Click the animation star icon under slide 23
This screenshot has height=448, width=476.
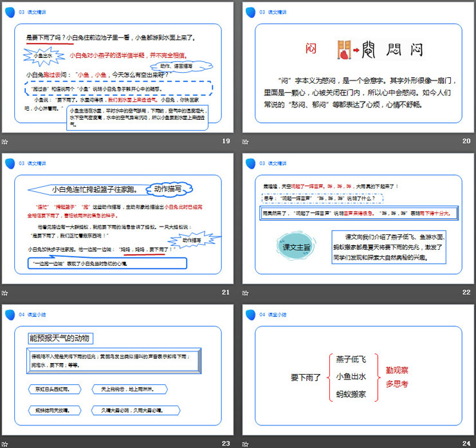pos(5,443)
